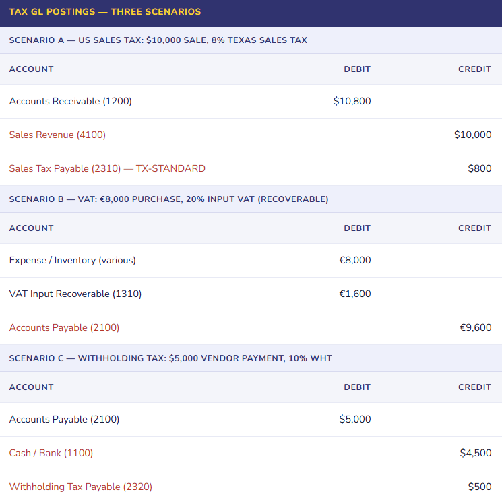Image resolution: width=502 pixels, height=500 pixels.
Task: Click the $4,500 cash credit value
Action: point(476,453)
